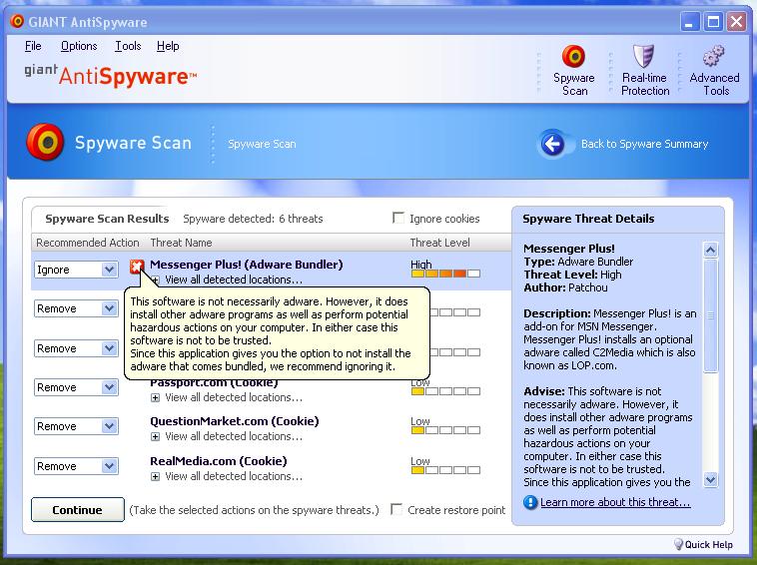Click the Spyware Scan breadcrumb text
757x565 pixels.
pyautogui.click(x=262, y=144)
